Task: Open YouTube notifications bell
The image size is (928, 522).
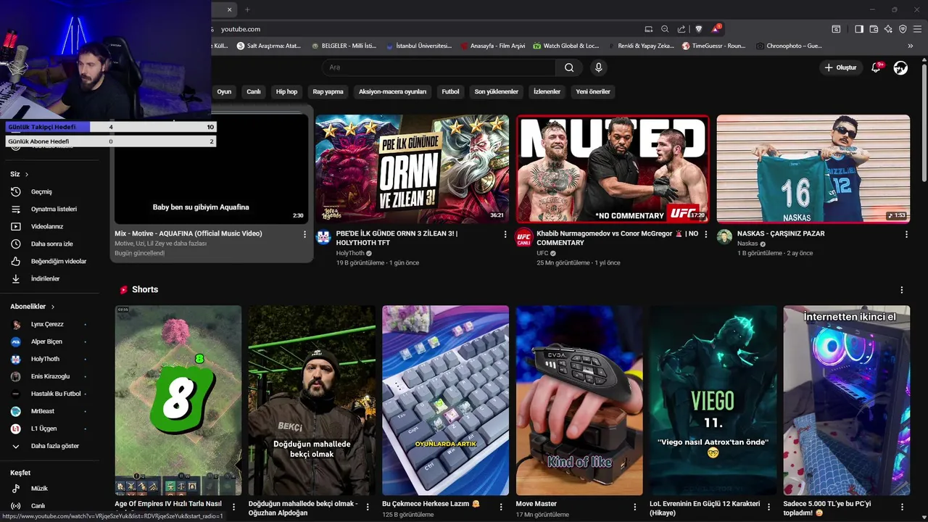Action: [876, 67]
